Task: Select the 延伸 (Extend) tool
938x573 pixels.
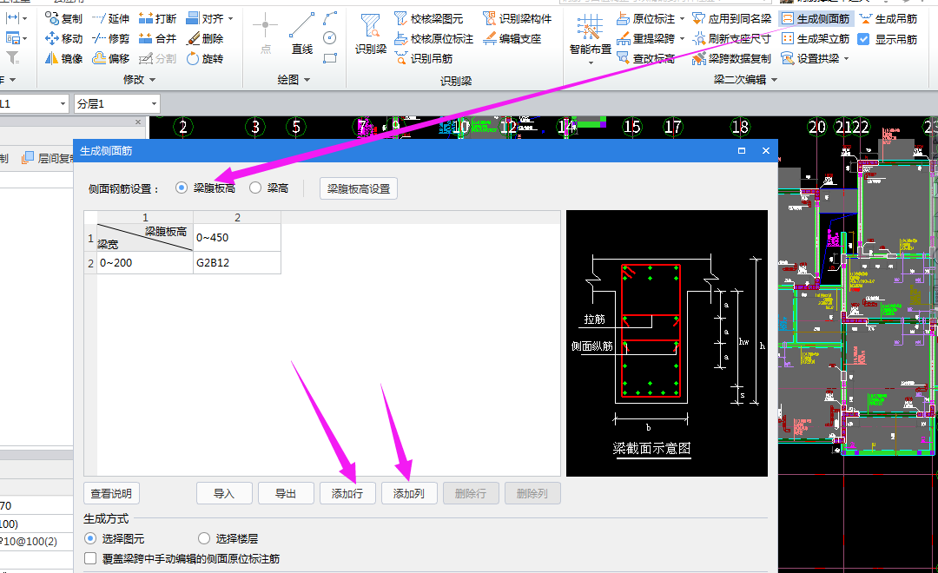Action: tap(110, 18)
